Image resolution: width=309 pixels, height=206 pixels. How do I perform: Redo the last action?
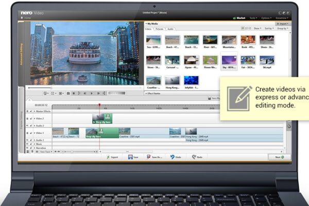tap(197, 157)
